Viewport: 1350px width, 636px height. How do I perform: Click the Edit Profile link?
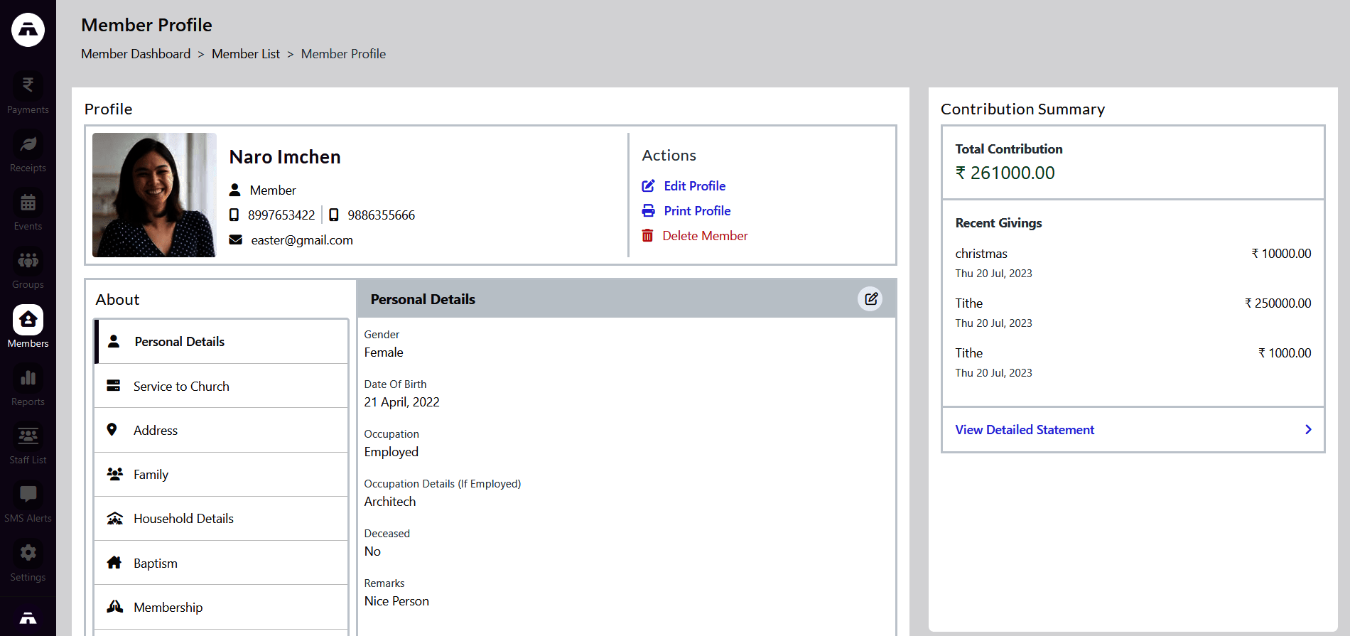coord(693,186)
